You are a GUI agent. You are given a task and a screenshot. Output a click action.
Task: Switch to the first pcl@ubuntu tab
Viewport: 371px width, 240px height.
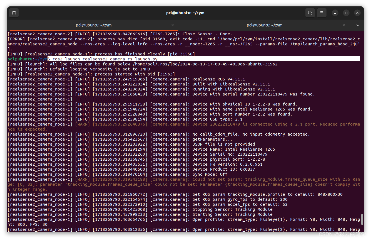94,25
